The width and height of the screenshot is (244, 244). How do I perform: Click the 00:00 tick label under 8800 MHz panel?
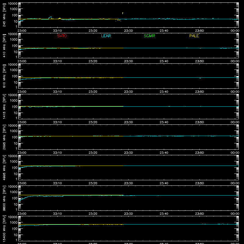[x=235, y=214]
